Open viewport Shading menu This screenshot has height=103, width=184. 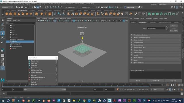[44, 19]
